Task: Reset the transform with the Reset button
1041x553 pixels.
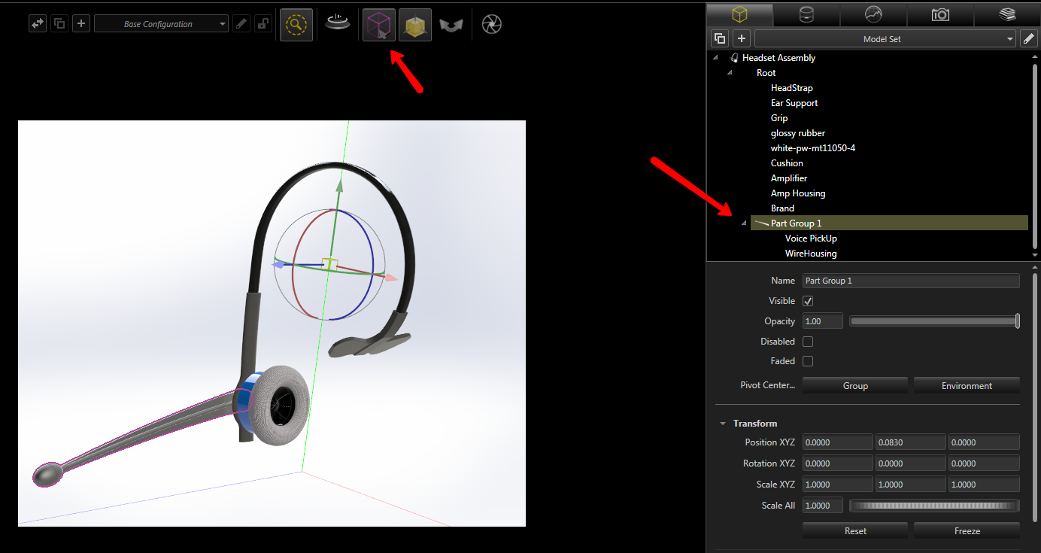Action: point(855,531)
